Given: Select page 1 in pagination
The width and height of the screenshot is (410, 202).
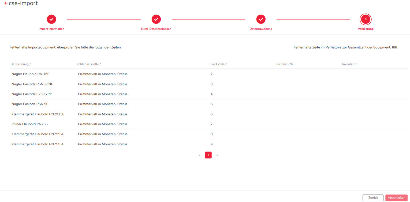Looking at the screenshot, I should 208,155.
